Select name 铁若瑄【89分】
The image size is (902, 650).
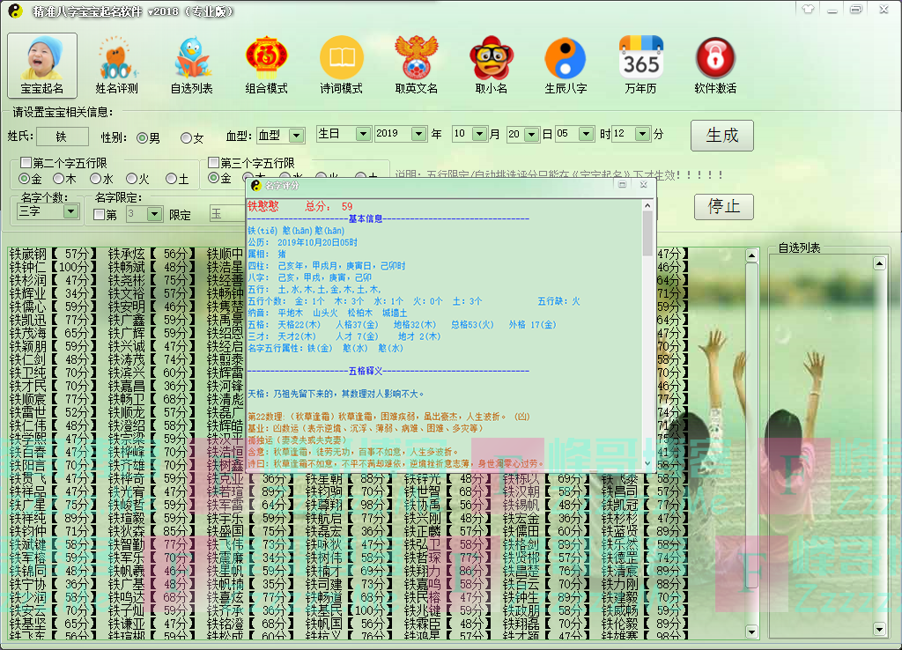click(250, 491)
